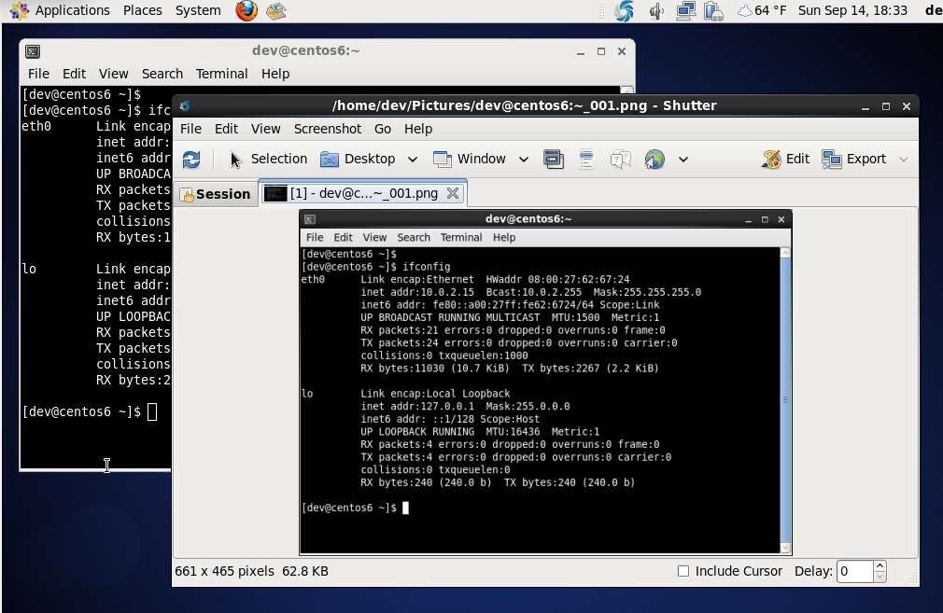Click the clipboard tray icon near weather

(x=713, y=11)
